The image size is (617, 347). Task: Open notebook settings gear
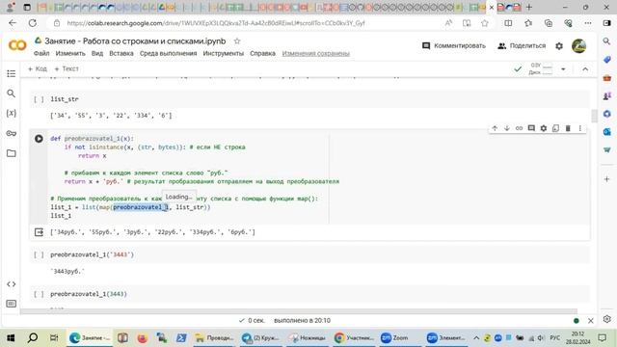coord(559,46)
